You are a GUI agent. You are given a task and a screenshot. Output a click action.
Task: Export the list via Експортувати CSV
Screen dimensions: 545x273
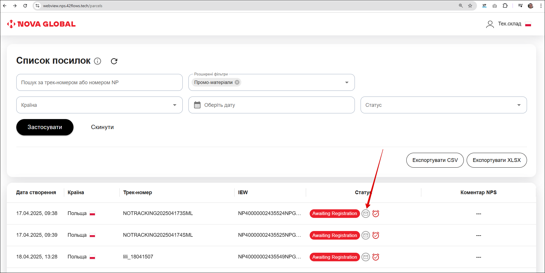(435, 160)
